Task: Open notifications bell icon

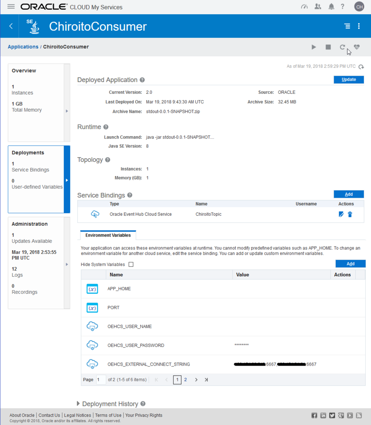Action: 331,7
